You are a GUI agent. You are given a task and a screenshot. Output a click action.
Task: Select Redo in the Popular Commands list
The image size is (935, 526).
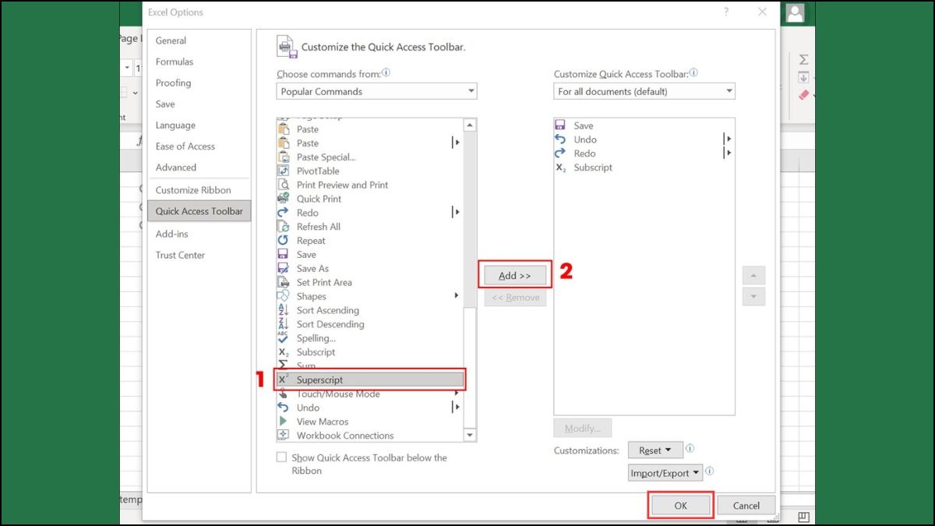point(369,213)
